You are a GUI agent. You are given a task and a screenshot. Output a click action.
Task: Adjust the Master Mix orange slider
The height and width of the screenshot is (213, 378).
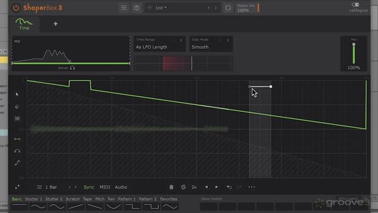coord(258,8)
